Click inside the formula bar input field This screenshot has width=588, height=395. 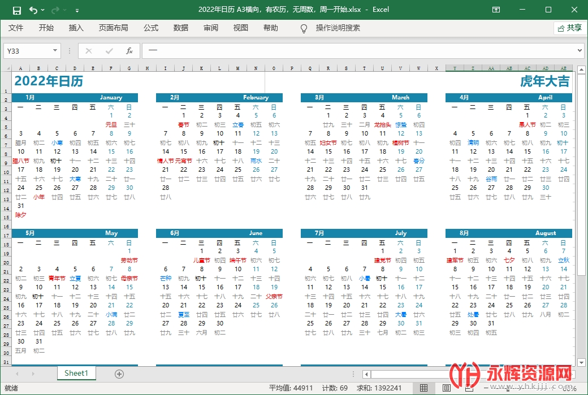(x=362, y=51)
